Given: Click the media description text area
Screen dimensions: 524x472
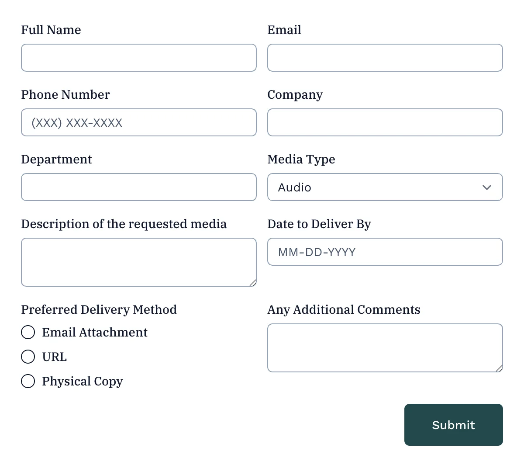Looking at the screenshot, I should click(138, 262).
